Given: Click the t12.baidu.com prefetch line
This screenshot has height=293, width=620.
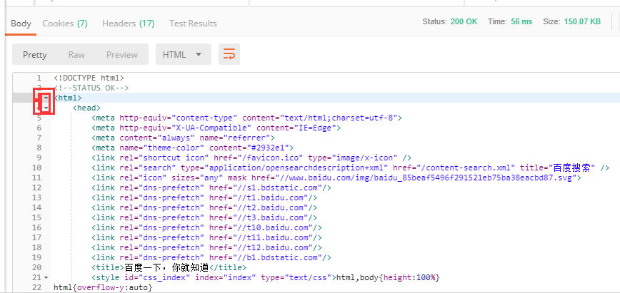Looking at the screenshot, I should click(x=207, y=247).
